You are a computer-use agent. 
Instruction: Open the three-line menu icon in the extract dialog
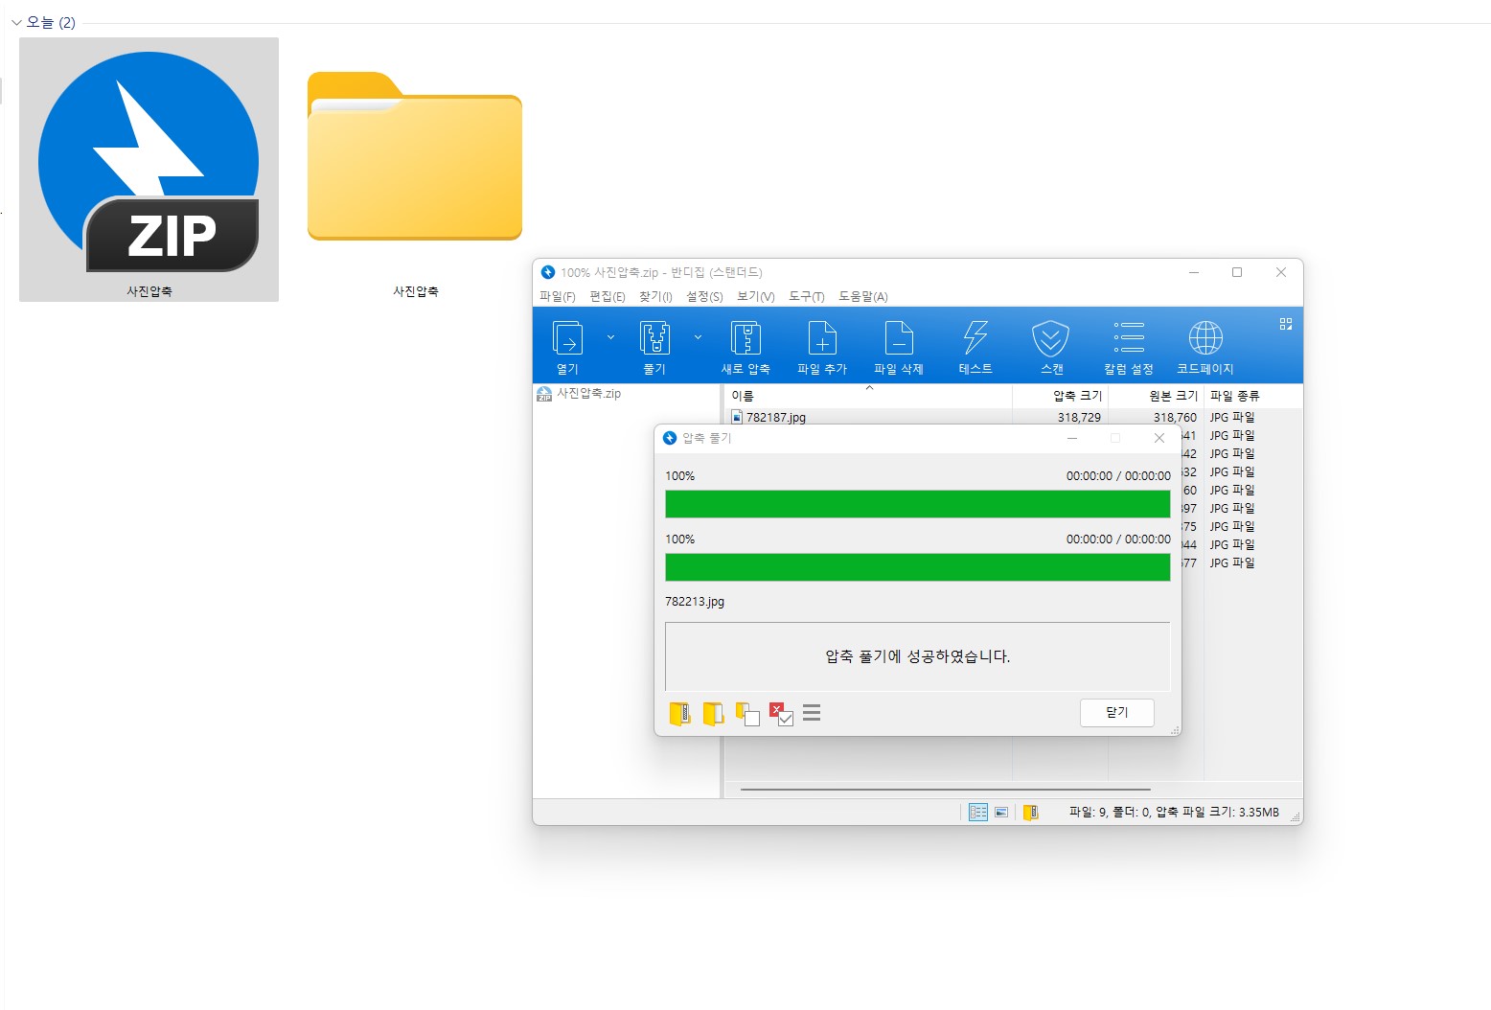point(812,713)
